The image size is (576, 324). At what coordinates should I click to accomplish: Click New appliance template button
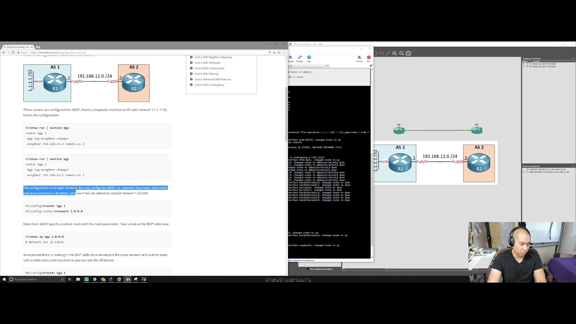pyautogui.click(x=320, y=269)
